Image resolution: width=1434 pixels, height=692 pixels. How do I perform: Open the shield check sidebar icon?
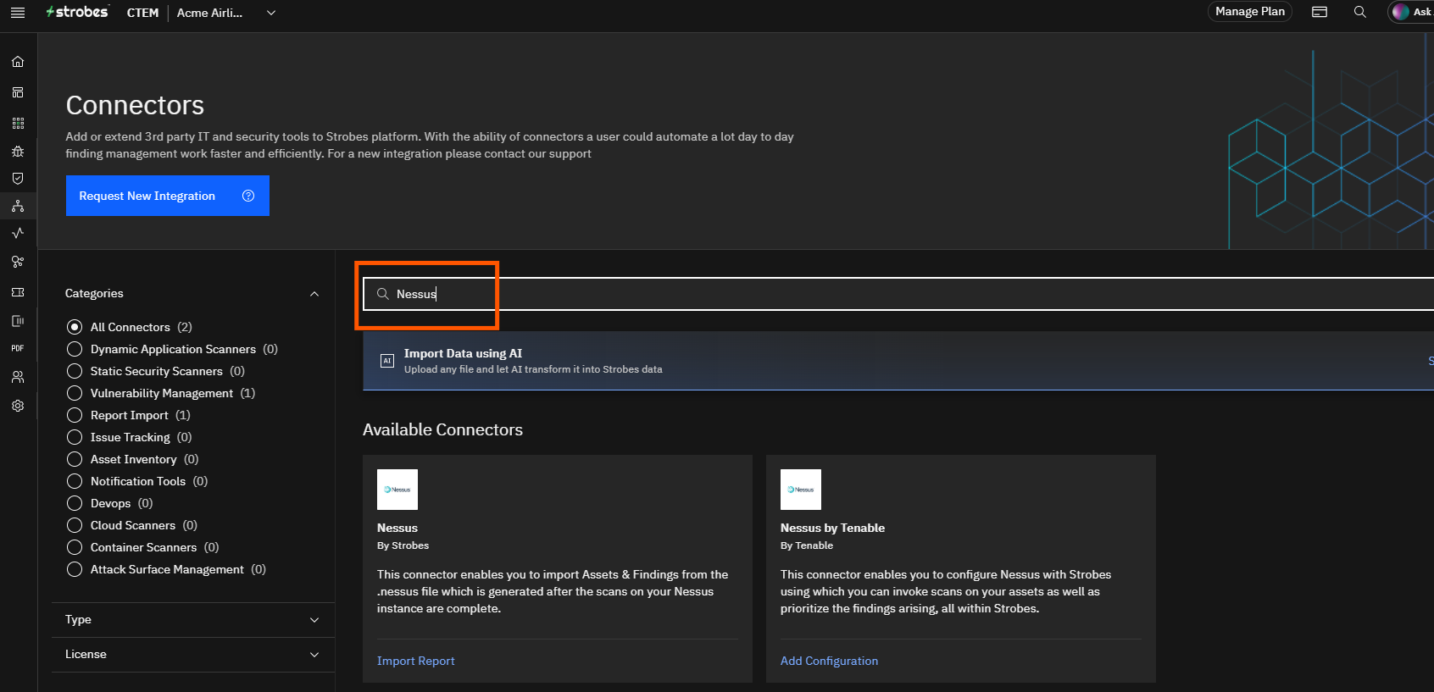click(x=18, y=179)
